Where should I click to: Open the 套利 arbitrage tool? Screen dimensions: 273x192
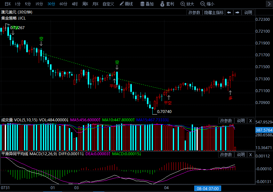pos(167,4)
